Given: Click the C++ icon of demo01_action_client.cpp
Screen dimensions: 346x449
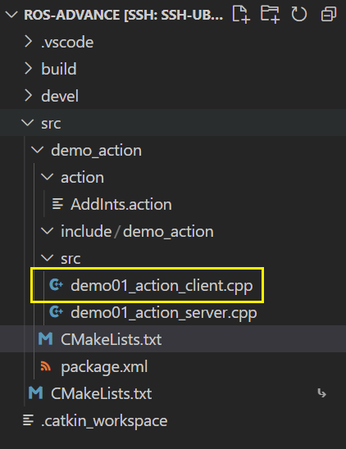Looking at the screenshot, I should pyautogui.click(x=57, y=285).
